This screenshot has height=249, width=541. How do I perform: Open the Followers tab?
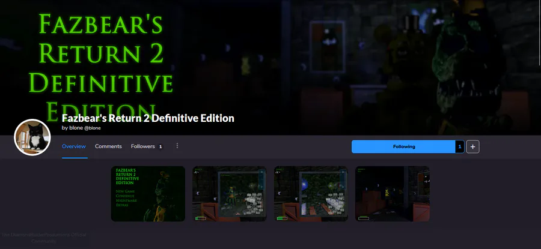coord(143,146)
